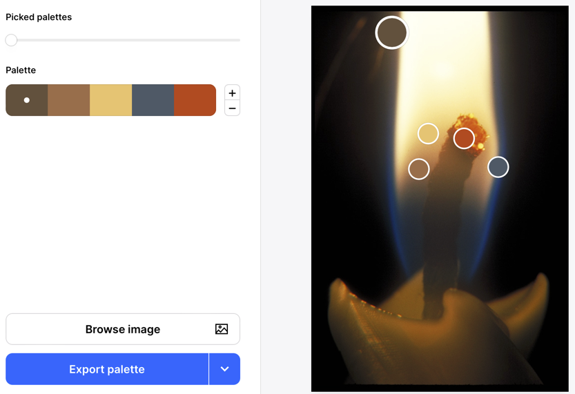
Task: Click the light brown picker circle on image
Action: 419,169
